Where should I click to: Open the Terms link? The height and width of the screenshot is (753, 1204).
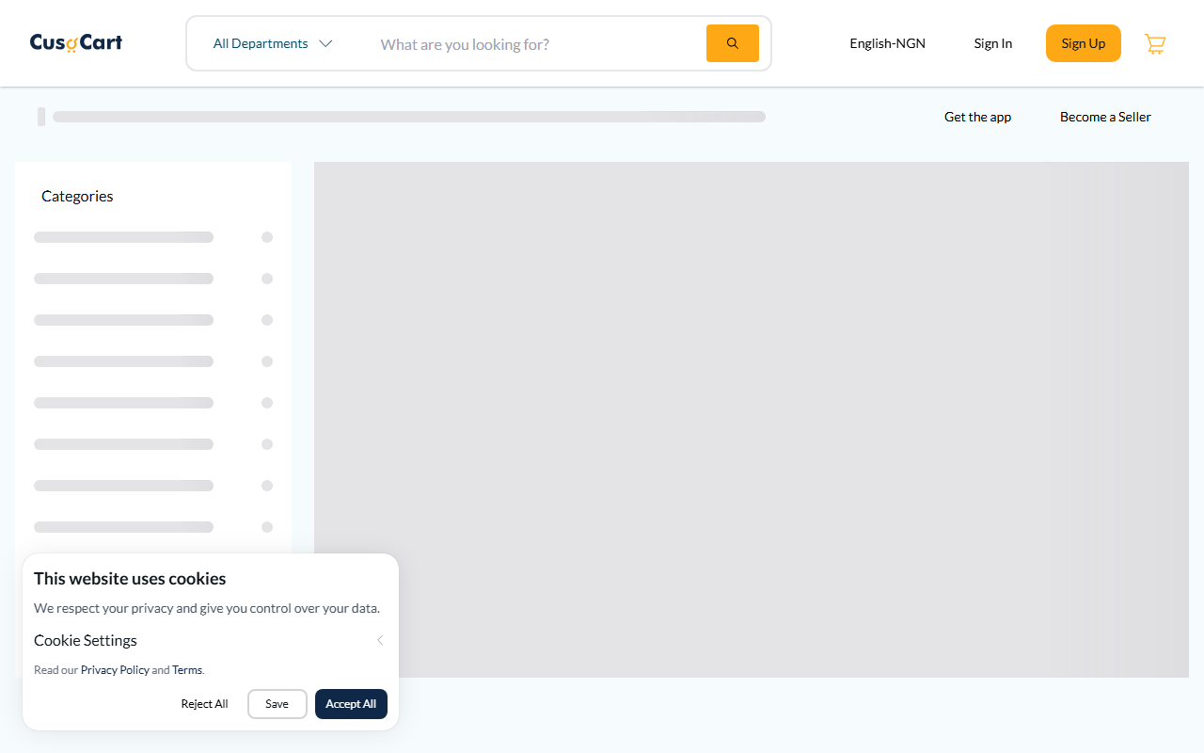pos(187,670)
